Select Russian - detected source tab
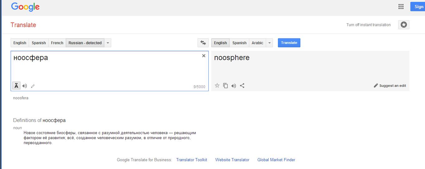 click(x=85, y=43)
